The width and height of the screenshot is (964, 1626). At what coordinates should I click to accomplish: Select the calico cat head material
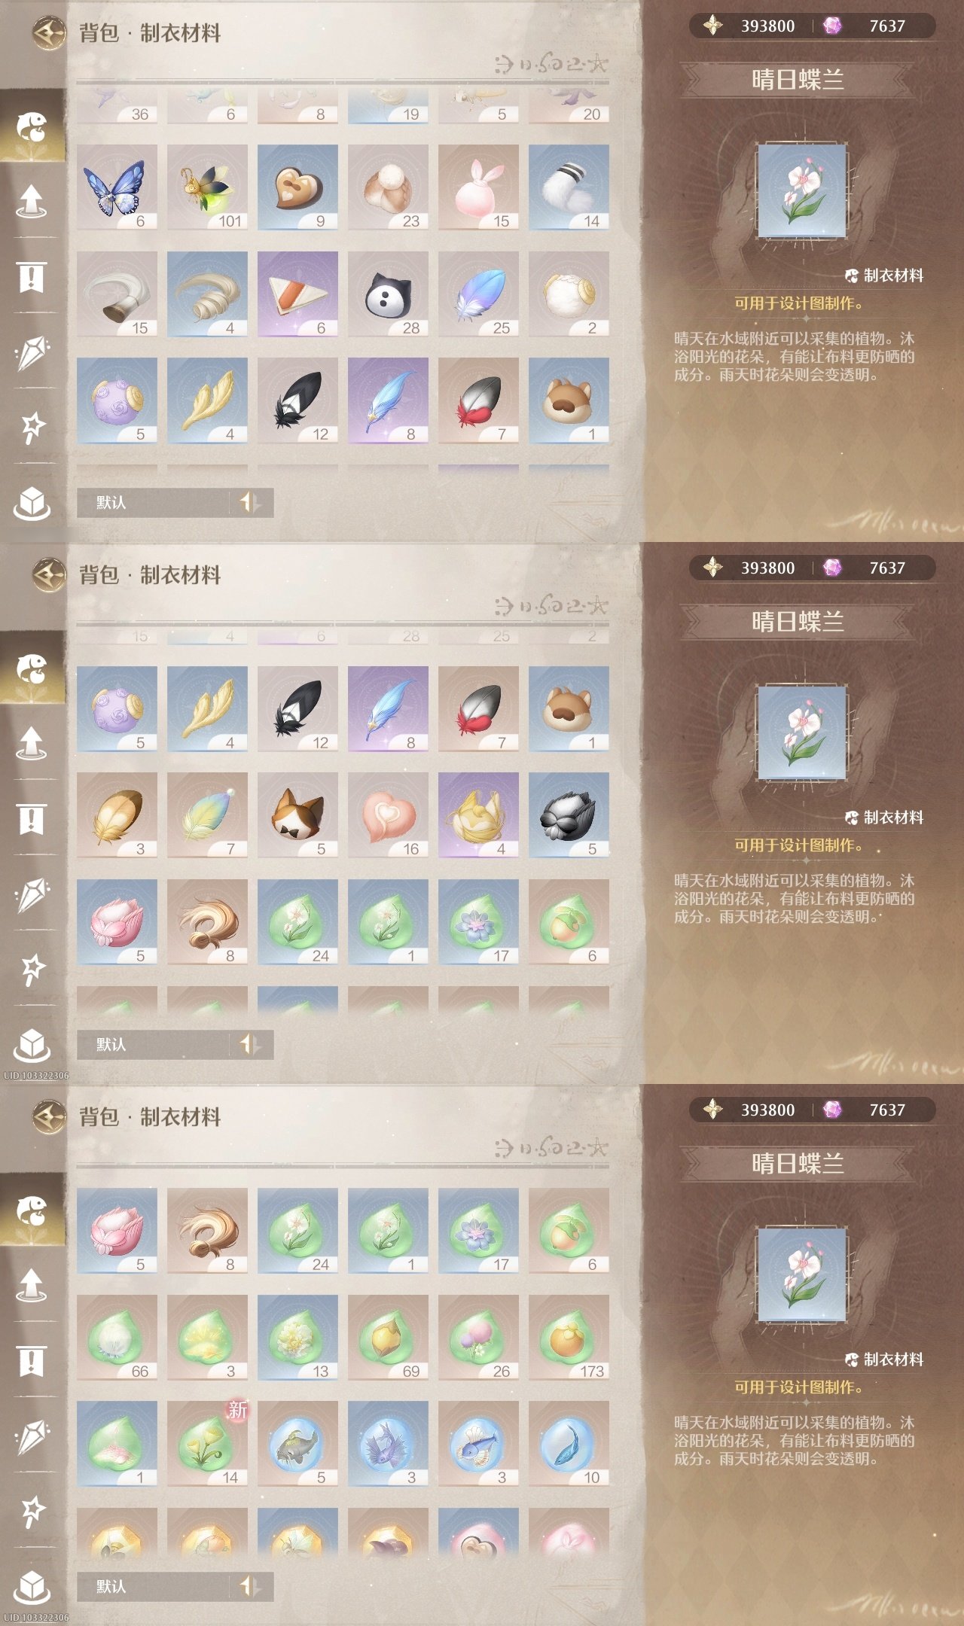point(297,815)
